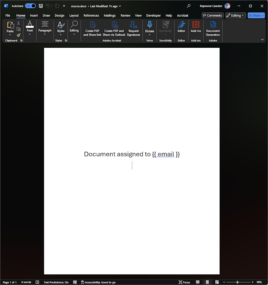
Task: Turn off the AutoSave toggle
Action: 30,6
